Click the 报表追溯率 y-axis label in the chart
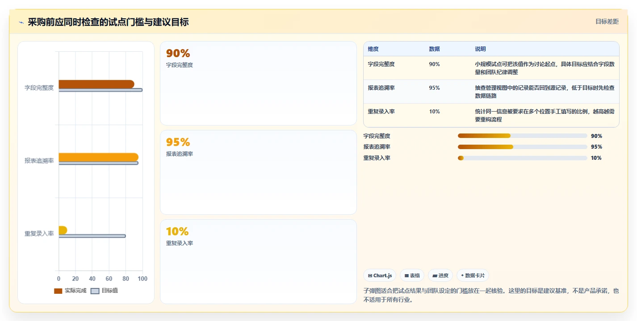The width and height of the screenshot is (637, 321). pos(39,161)
